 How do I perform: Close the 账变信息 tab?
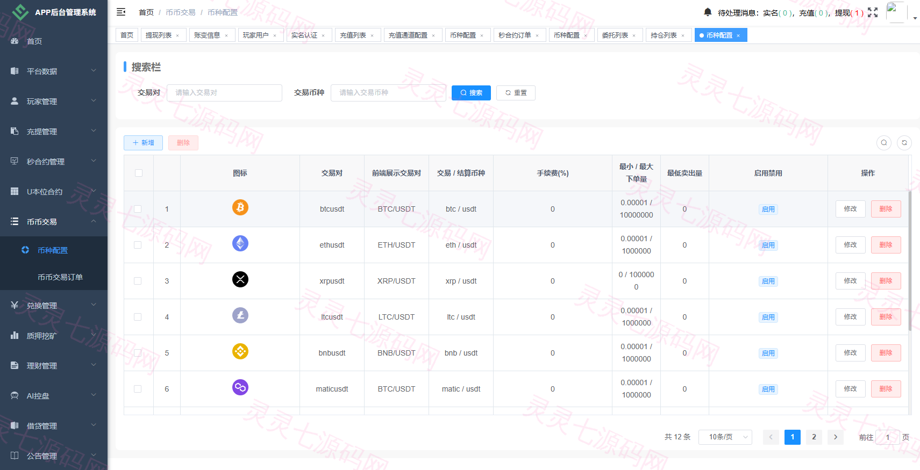coord(226,35)
